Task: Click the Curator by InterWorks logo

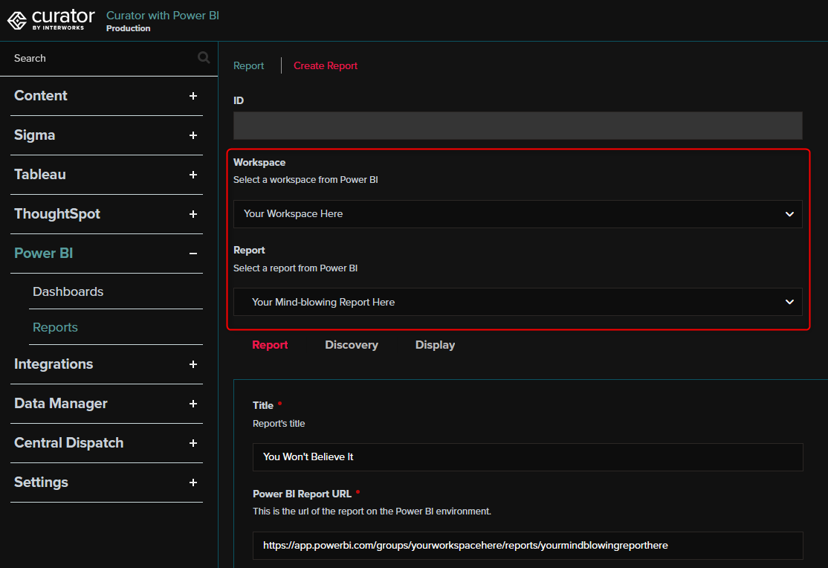Action: pos(51,19)
